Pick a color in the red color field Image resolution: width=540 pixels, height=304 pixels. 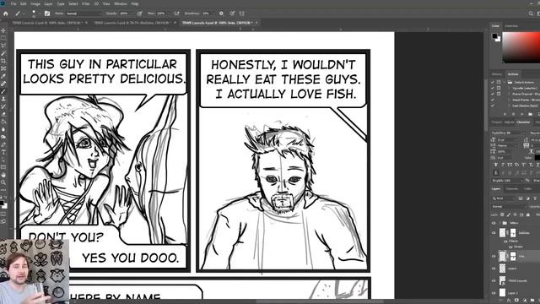pyautogui.click(x=521, y=47)
